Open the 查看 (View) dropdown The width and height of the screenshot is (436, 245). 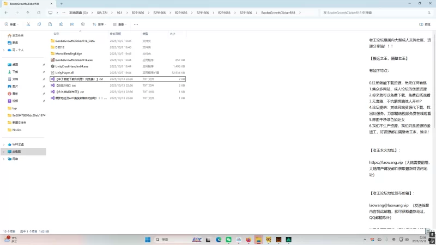[119, 24]
